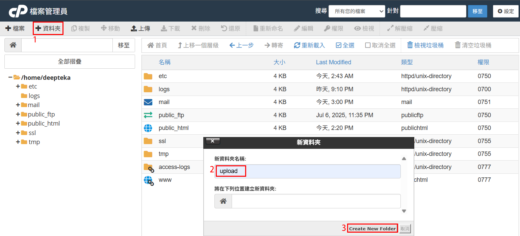Click the mail envelope icon in file list
The image size is (520, 236).
[148, 102]
